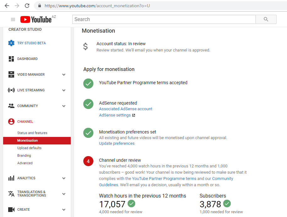Click the Live Streaming broadcast icon
This screenshot has width=287, height=217.
11,90
